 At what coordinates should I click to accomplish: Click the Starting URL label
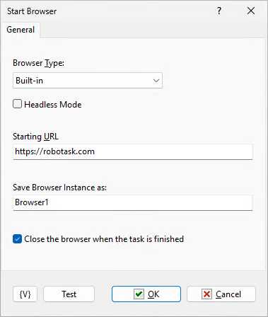(x=35, y=137)
